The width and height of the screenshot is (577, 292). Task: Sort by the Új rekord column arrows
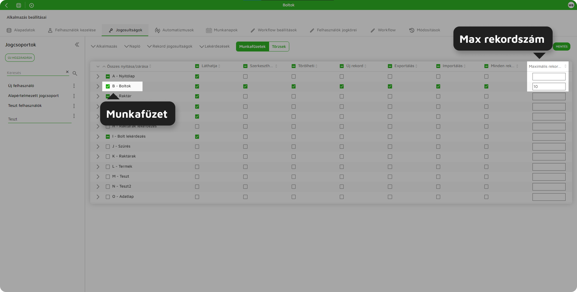pyautogui.click(x=365, y=66)
